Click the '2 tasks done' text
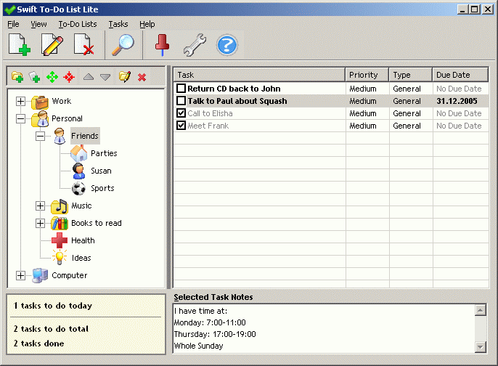Image resolution: width=498 pixels, height=366 pixels. 38,343
